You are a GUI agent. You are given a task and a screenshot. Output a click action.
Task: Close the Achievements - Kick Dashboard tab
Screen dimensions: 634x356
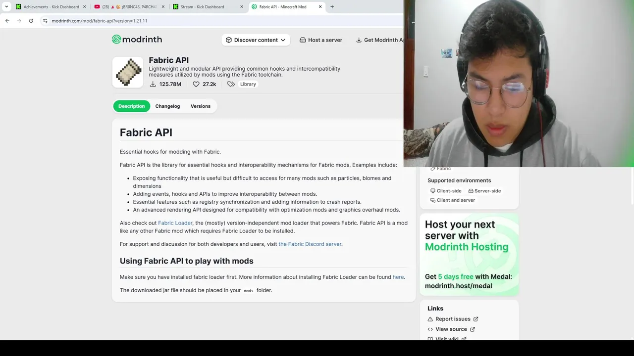point(84,7)
